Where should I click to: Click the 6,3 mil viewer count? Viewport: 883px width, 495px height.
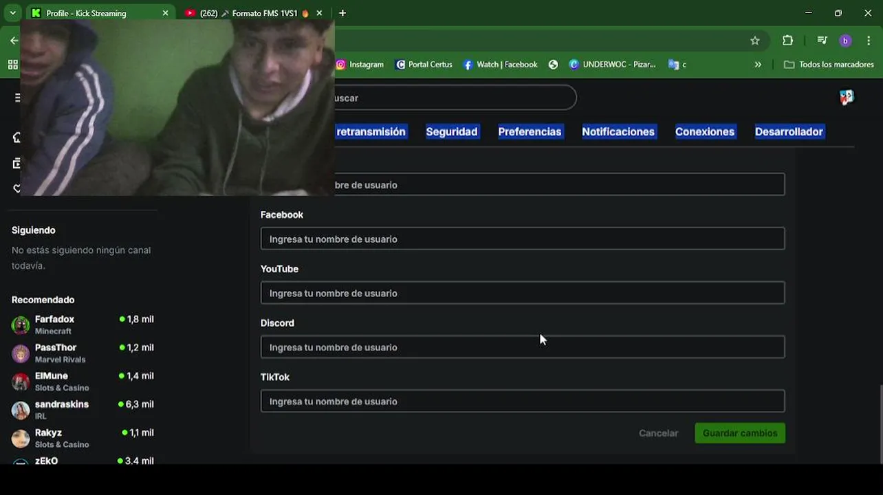tap(140, 404)
